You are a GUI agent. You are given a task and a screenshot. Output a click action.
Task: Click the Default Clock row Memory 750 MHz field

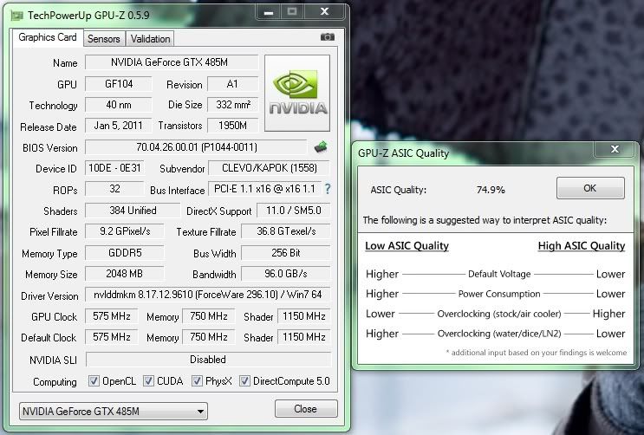pos(209,337)
